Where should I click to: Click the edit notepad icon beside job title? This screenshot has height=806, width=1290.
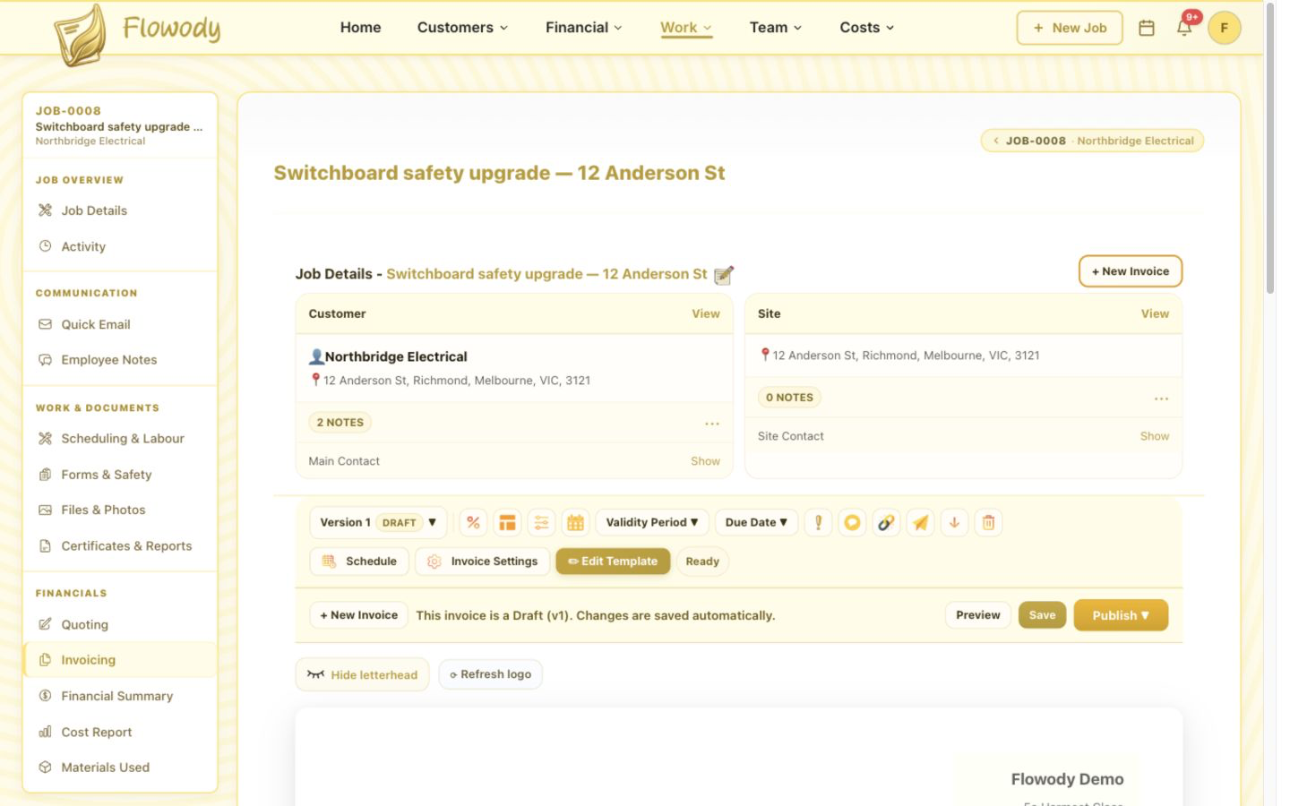click(724, 274)
